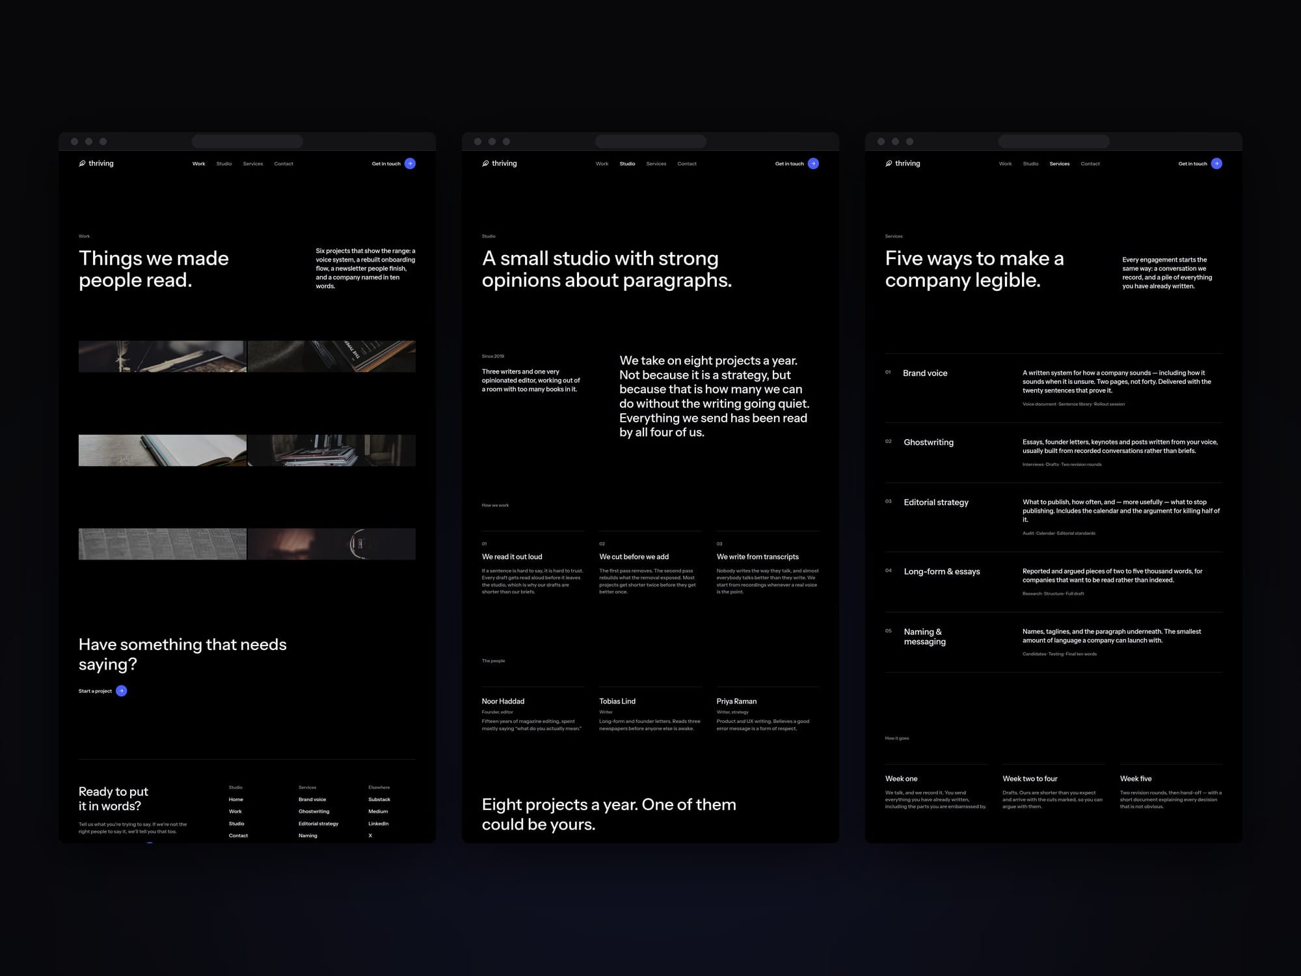Select Work in the middle window's nav
The width and height of the screenshot is (1301, 976).
(x=602, y=164)
